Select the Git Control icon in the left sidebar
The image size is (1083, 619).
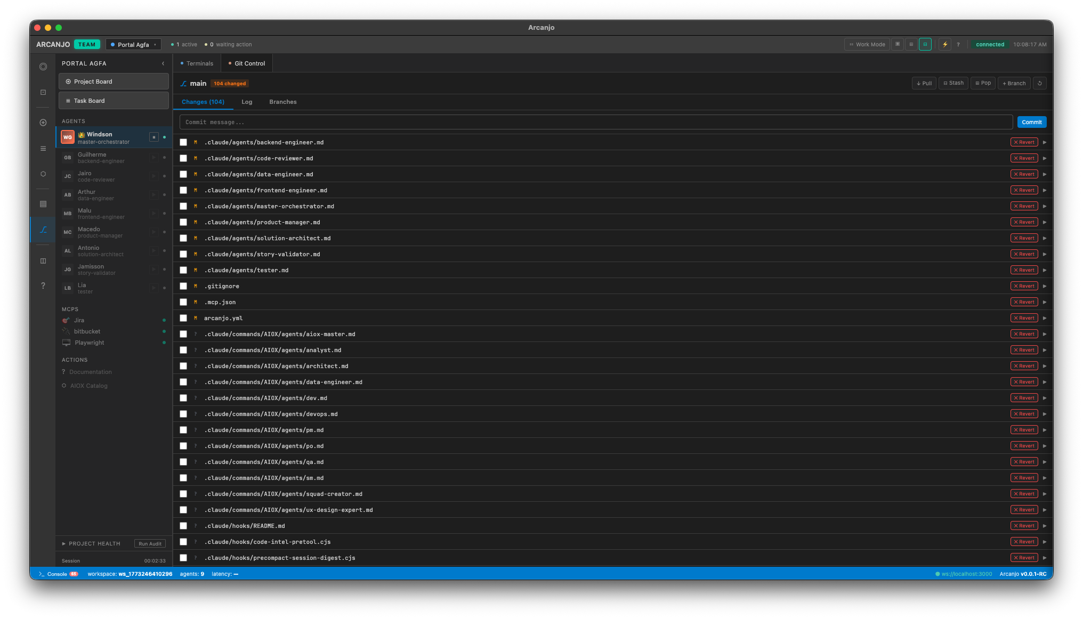click(43, 230)
